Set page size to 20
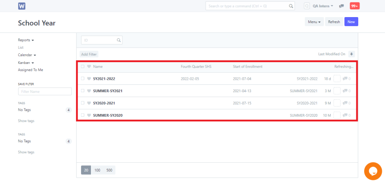 click(x=86, y=170)
